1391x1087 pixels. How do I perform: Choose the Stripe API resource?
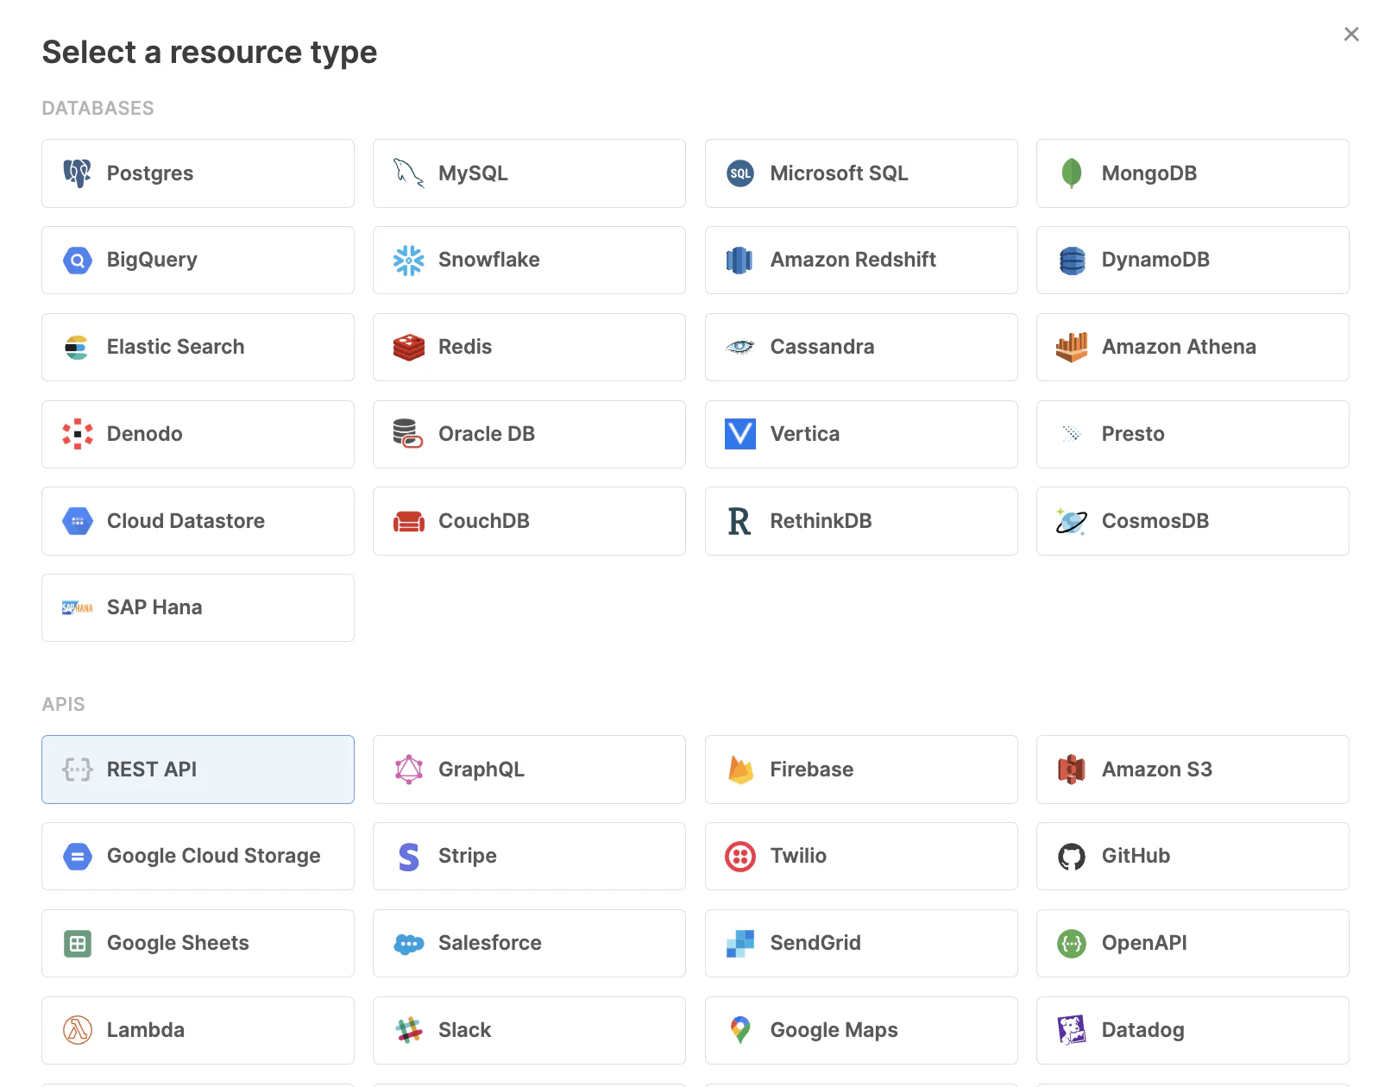tap(529, 857)
